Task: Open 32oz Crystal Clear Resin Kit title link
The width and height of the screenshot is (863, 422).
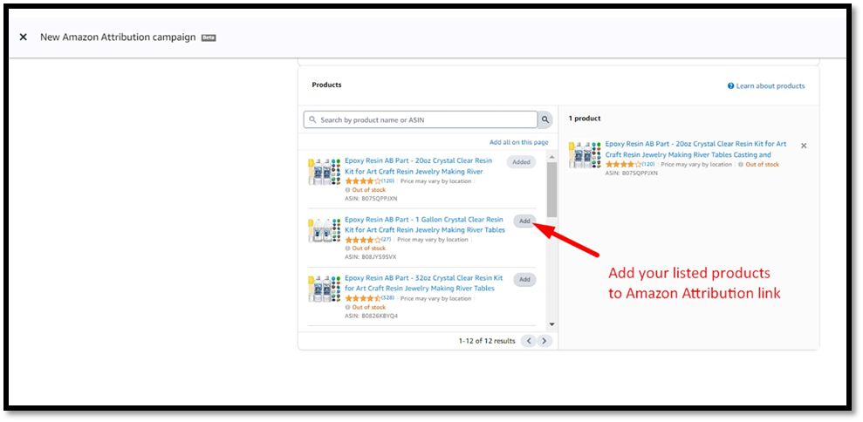Action: point(424,283)
